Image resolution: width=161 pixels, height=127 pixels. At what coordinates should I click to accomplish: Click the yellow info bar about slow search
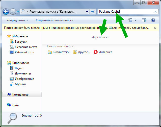coord(77,28)
